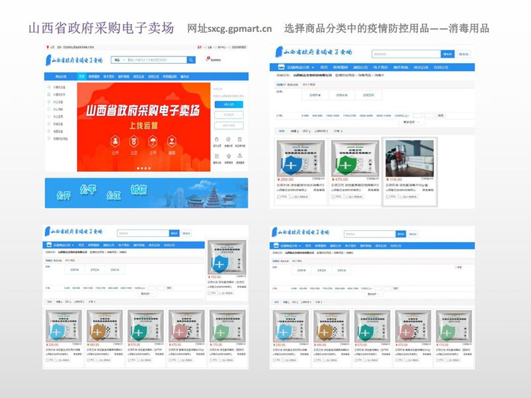Check the 对比 box under the top-right ¥470.00 product
531x398 pixels.
tap(334, 196)
